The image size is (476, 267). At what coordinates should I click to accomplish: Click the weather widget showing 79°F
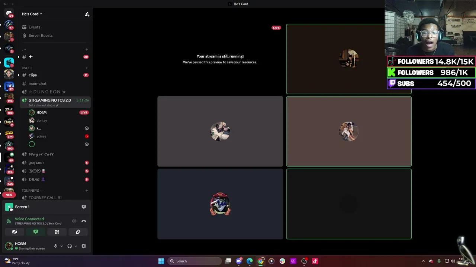[x=17, y=261]
